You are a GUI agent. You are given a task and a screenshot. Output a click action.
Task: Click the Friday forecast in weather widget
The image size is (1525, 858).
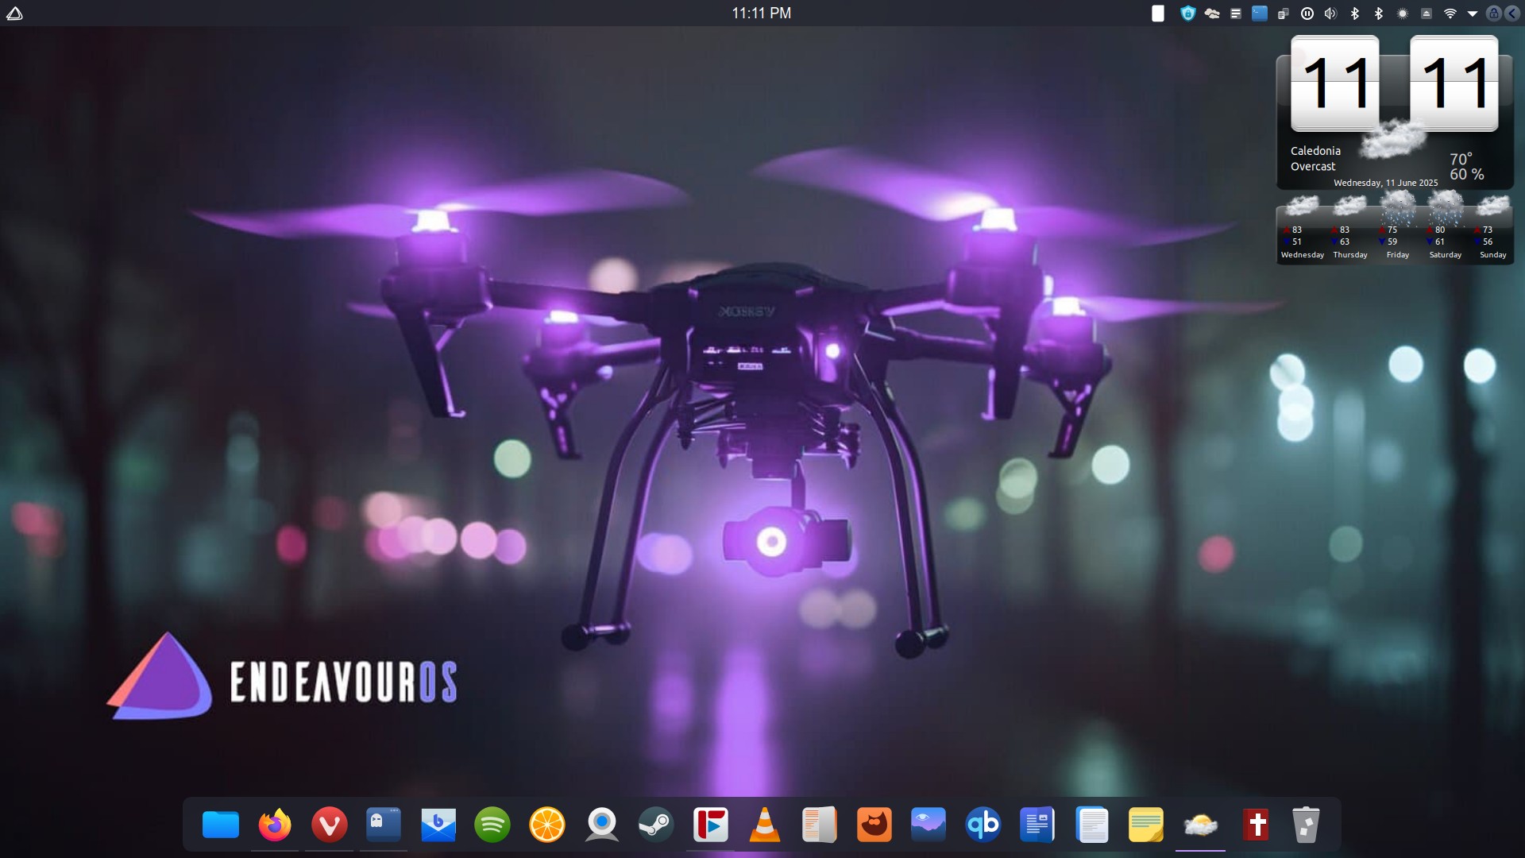(1397, 230)
